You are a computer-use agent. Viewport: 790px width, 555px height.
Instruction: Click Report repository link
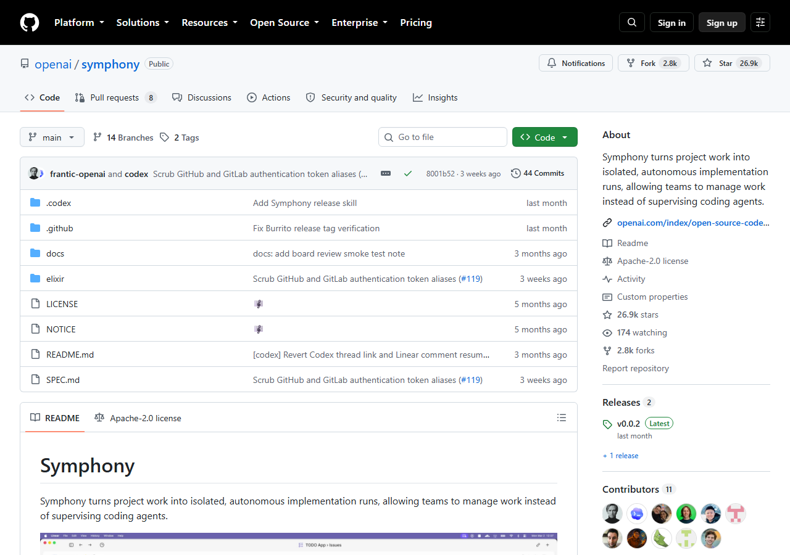click(636, 368)
